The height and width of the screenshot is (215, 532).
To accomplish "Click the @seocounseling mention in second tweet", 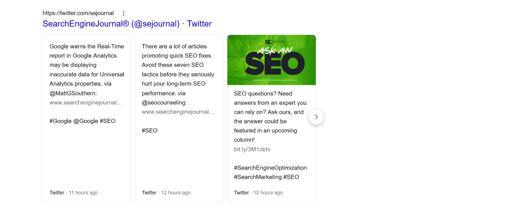I will [x=164, y=102].
